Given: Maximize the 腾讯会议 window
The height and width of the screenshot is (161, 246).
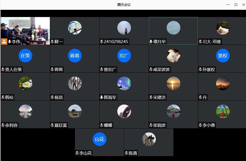Looking at the screenshot, I should tap(236, 5).
